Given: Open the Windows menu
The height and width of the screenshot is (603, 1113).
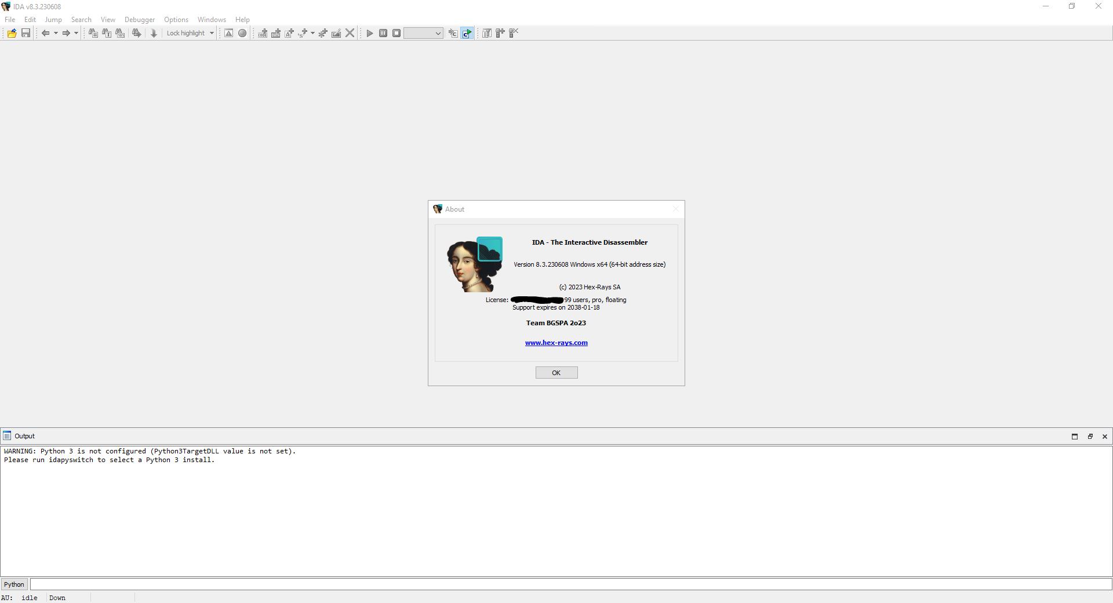Looking at the screenshot, I should pyautogui.click(x=212, y=20).
